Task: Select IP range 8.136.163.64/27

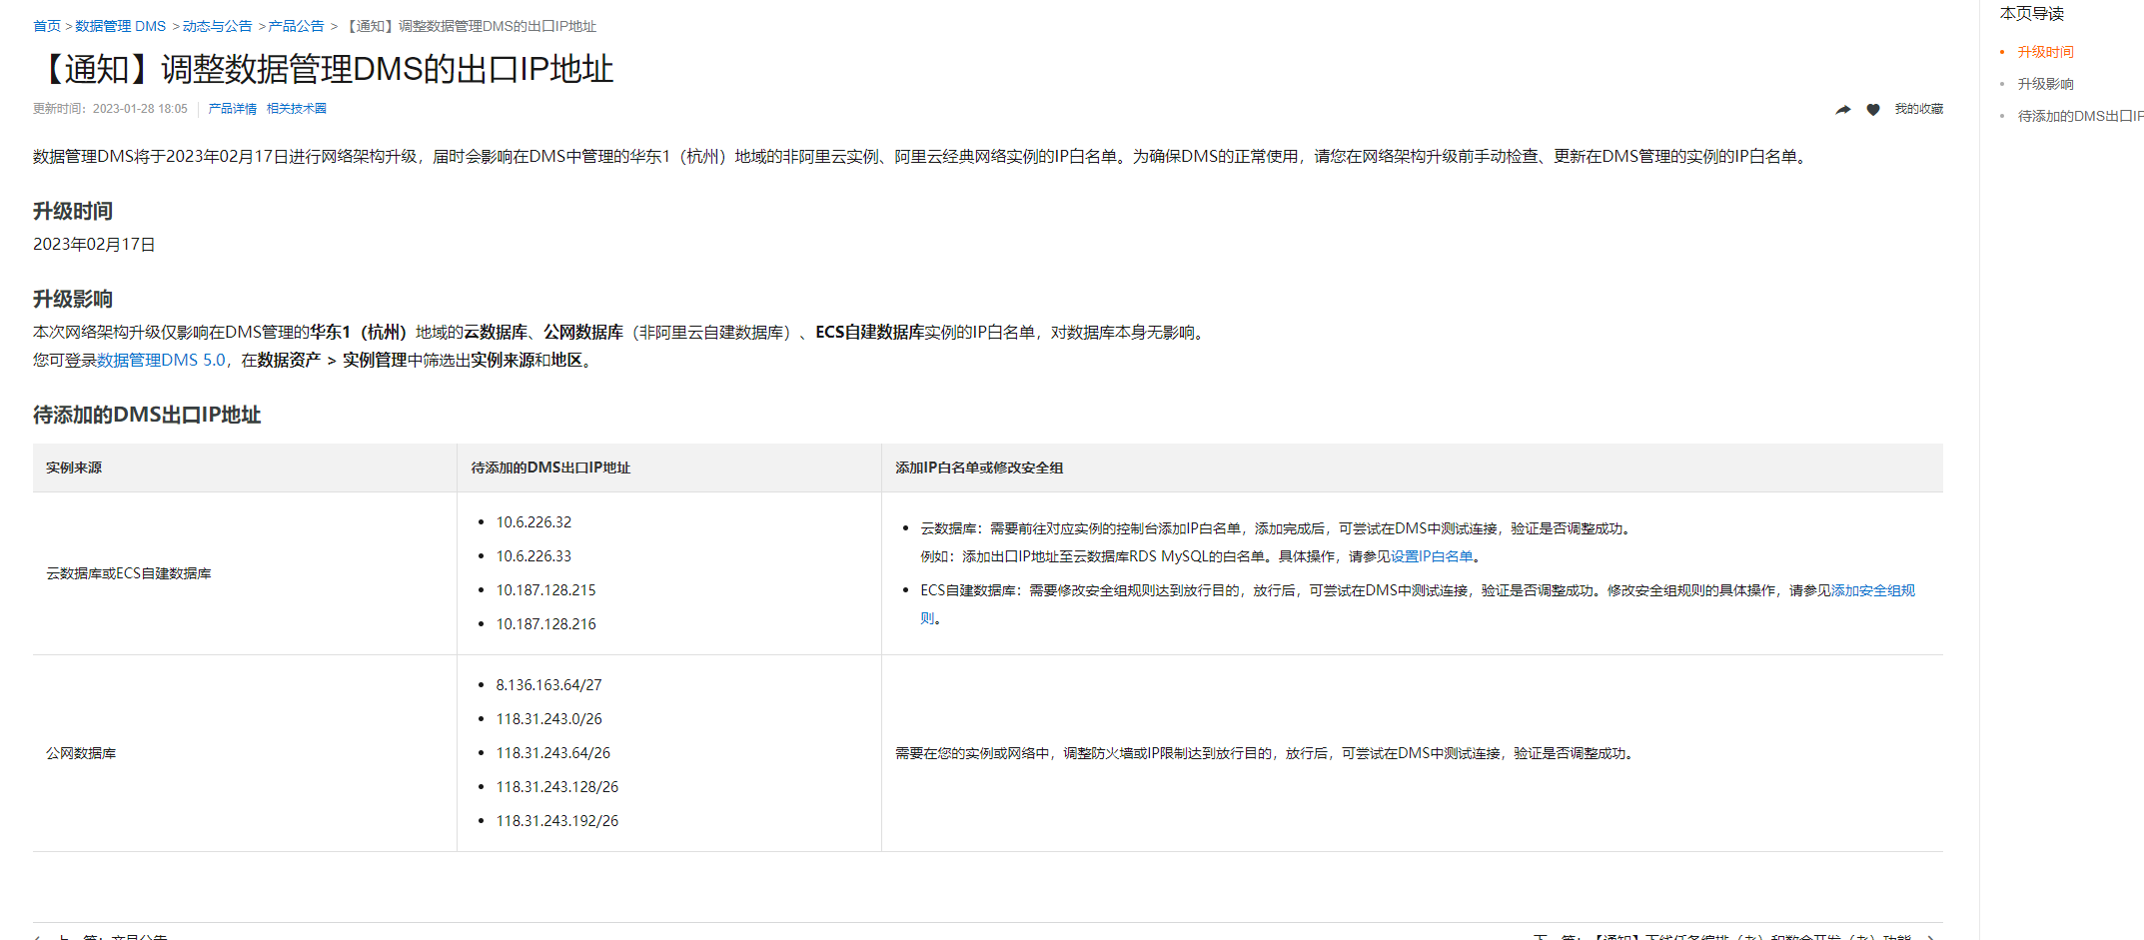Action: click(549, 685)
